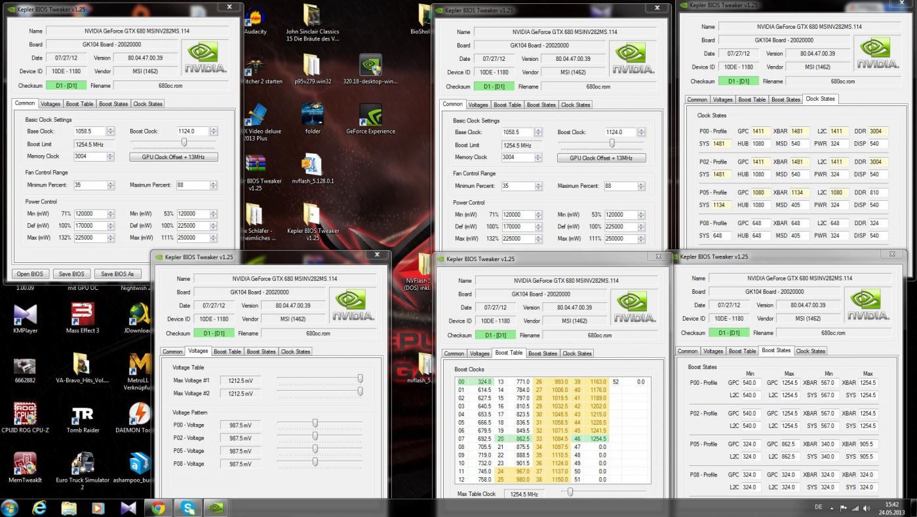Memory Clock stepper in window showing Open BIOS button
The width and height of the screenshot is (917, 517).
point(111,156)
